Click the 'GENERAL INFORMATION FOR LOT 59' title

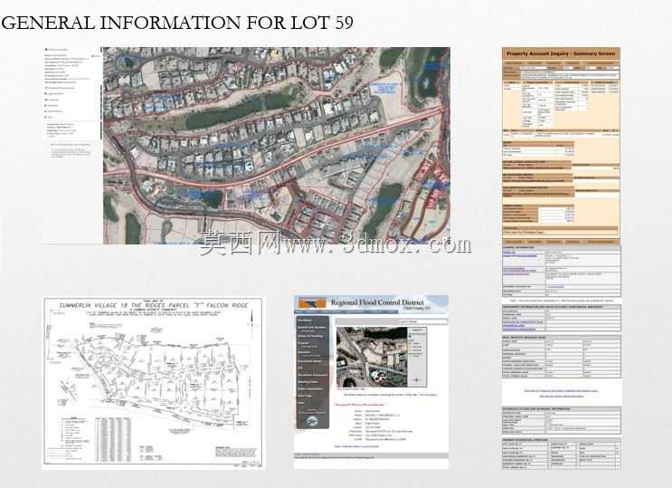(177, 23)
